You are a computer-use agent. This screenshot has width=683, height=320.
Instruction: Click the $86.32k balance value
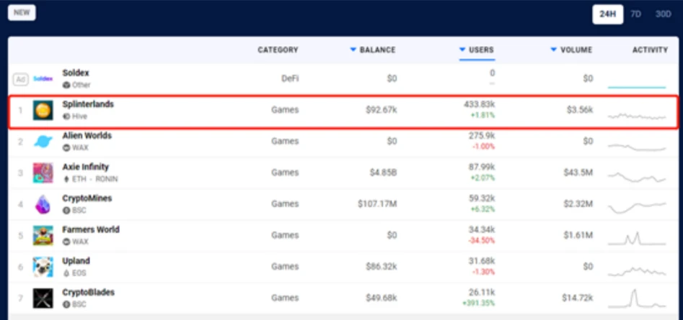(x=382, y=266)
